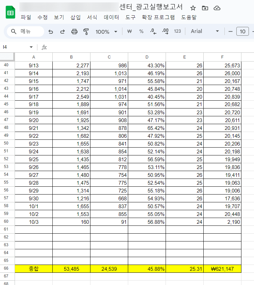Image resolution: width=254 pixels, height=285 pixels.
Task: Click the document title text
Action: pos(151,7)
